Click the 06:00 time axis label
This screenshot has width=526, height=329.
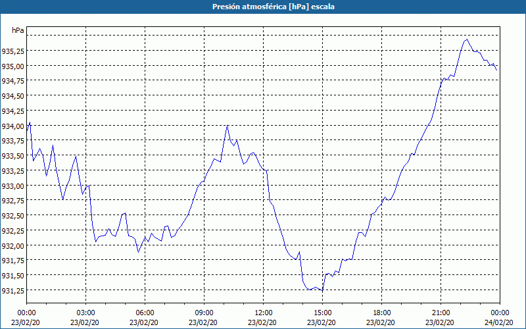tap(145, 313)
